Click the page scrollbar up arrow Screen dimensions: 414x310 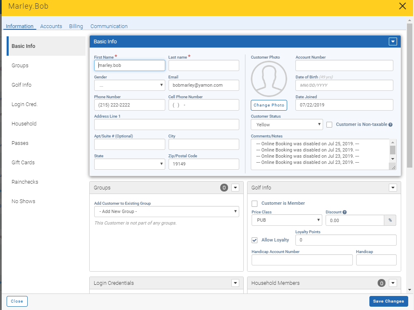409,20
